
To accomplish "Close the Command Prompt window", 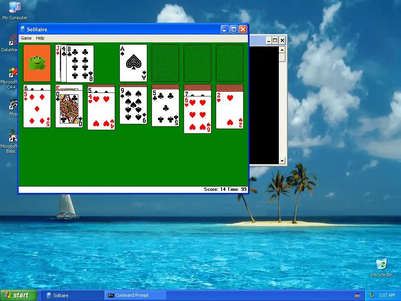I will tap(282, 40).
